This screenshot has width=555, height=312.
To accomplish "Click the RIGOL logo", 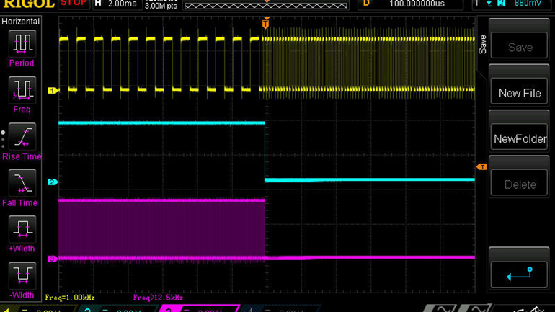I will pos(29,4).
